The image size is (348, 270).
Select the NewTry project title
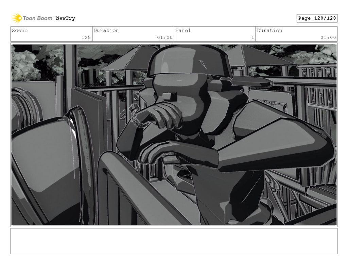tap(65, 18)
